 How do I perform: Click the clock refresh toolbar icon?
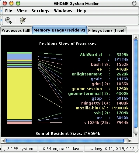pos(8,20)
